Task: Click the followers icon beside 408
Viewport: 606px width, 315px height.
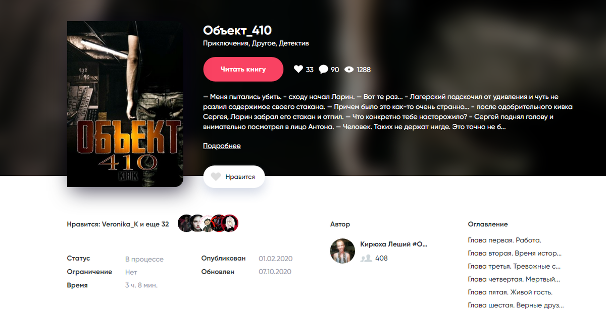Action: tap(366, 258)
